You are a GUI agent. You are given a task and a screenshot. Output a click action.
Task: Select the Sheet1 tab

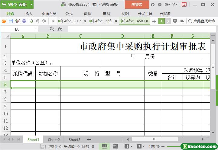33,139
